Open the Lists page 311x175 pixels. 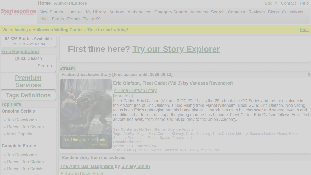[x=44, y=19]
